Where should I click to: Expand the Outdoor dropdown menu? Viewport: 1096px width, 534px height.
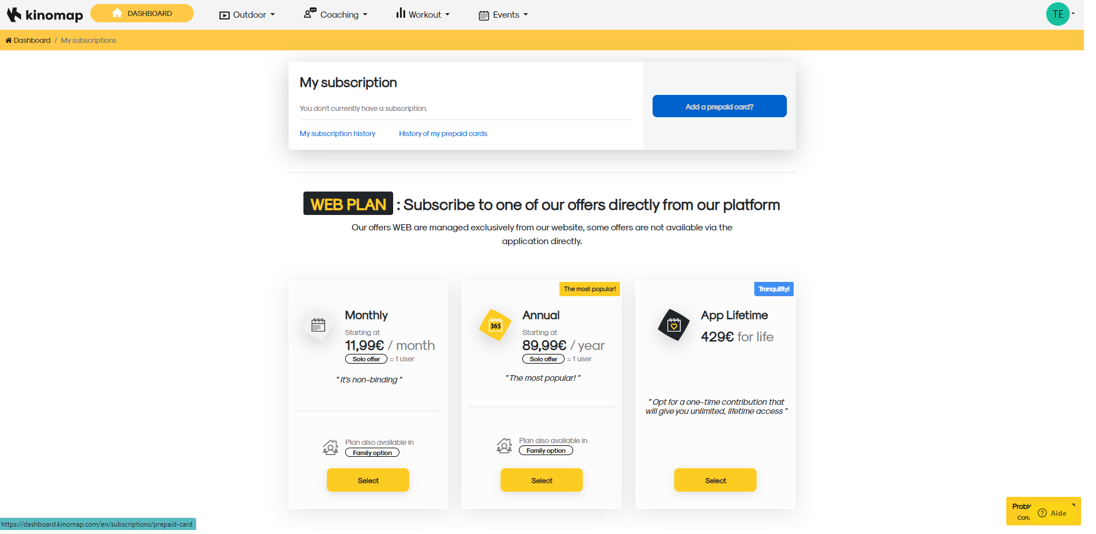[247, 15]
